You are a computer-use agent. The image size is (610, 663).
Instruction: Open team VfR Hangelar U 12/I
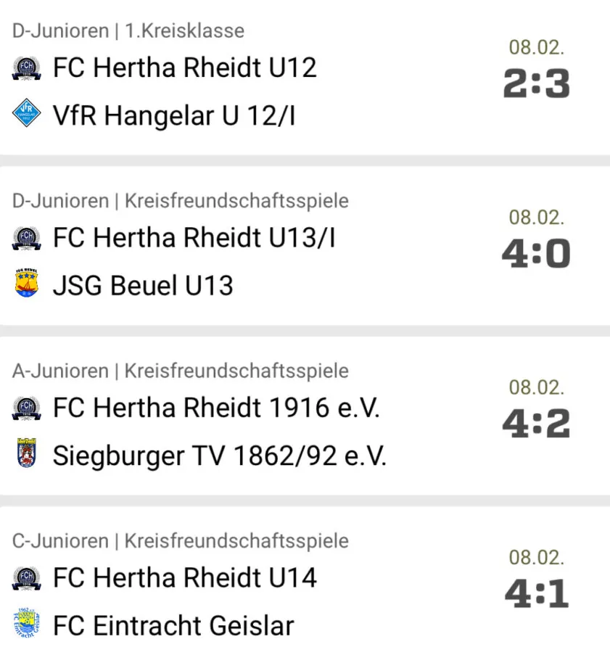pos(174,115)
